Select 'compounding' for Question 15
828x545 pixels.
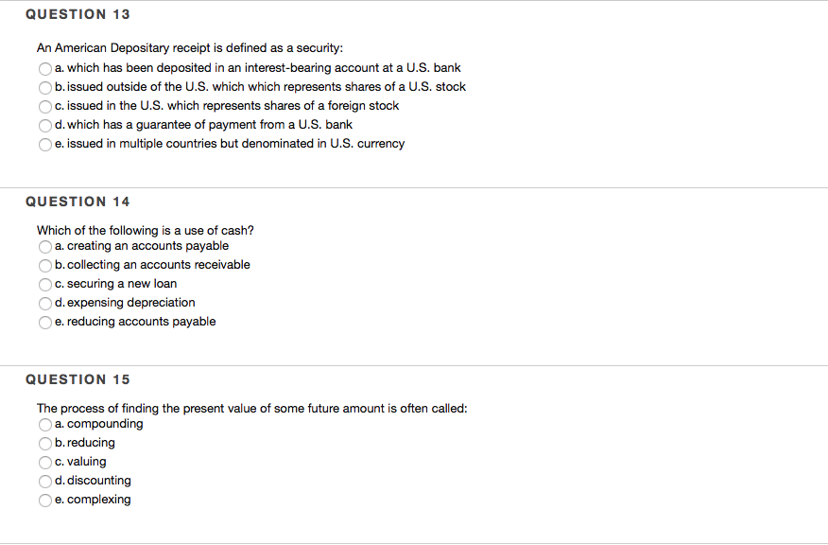tap(44, 424)
